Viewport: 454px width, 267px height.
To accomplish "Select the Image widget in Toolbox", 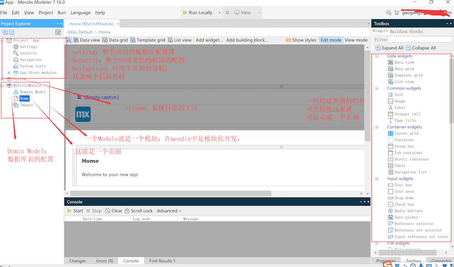I will (x=396, y=101).
